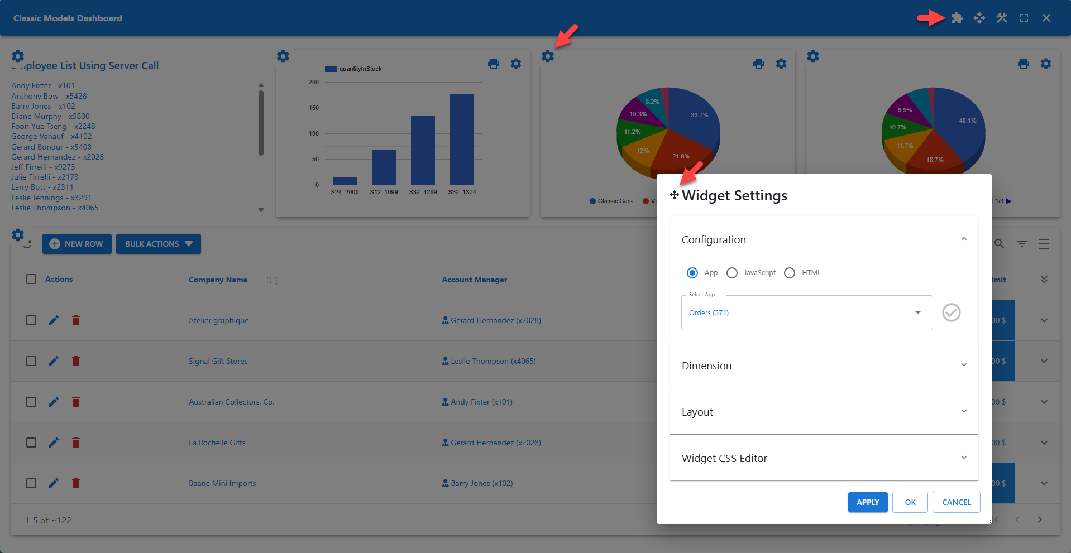Image resolution: width=1071 pixels, height=553 pixels.
Task: Open the widgets panel via puzzle icon
Action: (x=957, y=18)
